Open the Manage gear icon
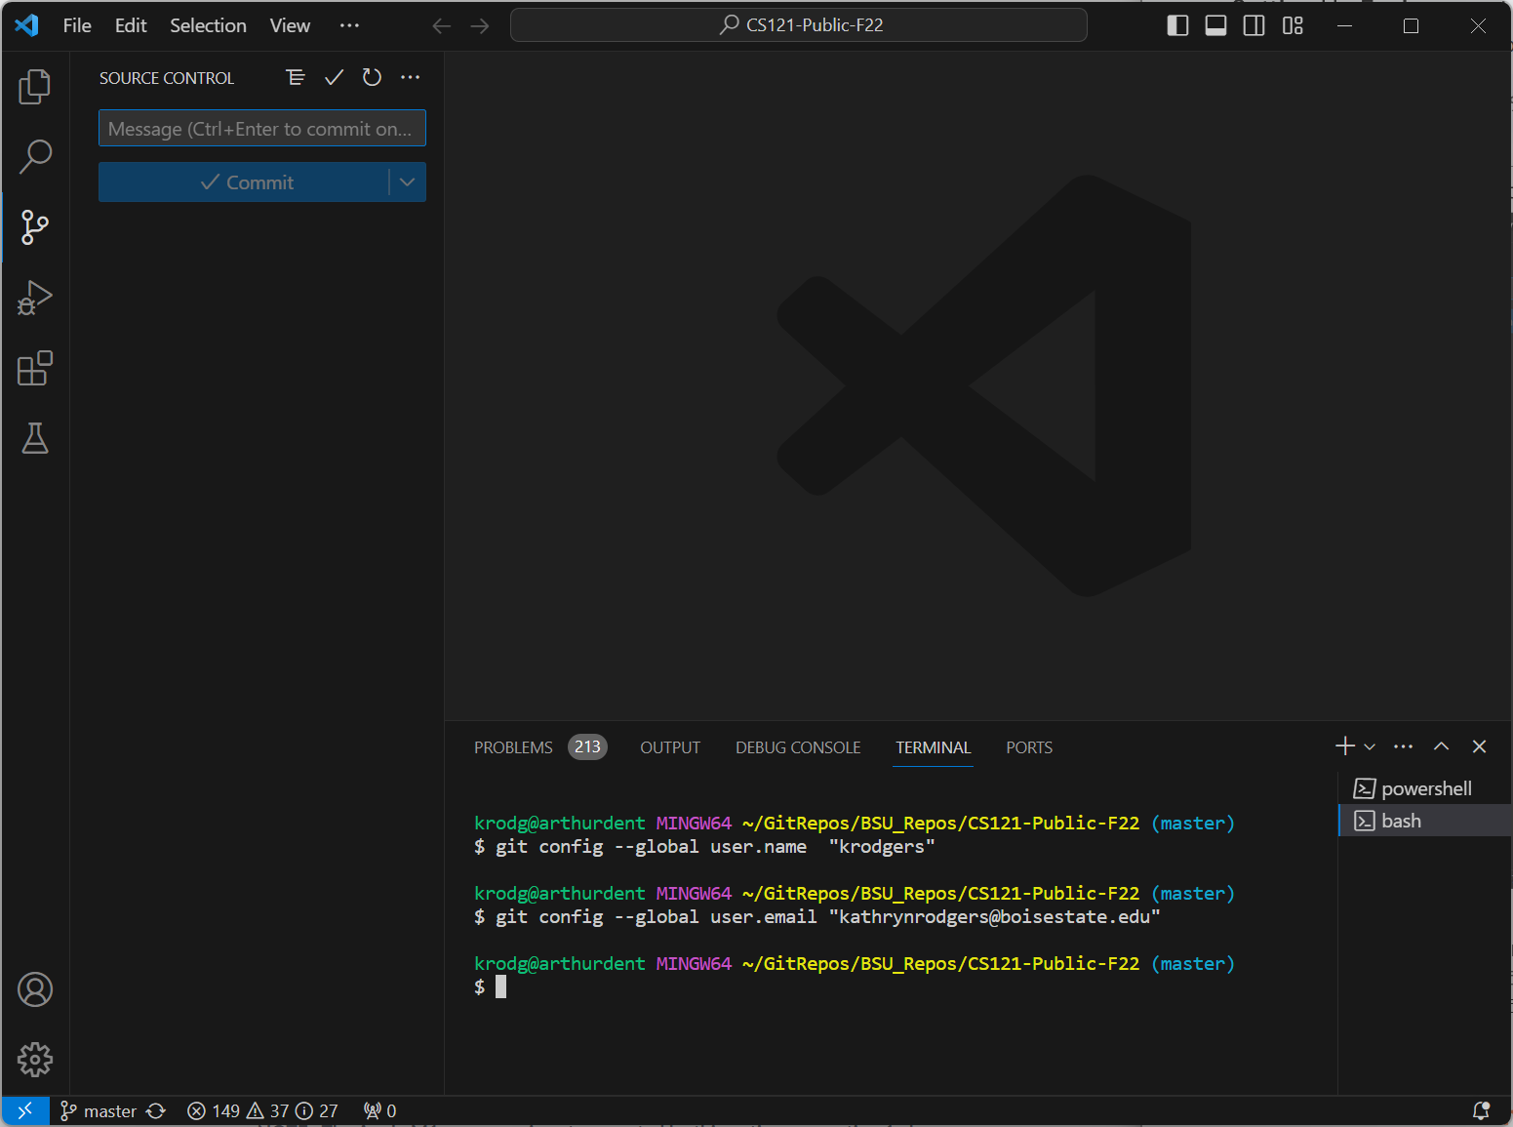 35,1060
